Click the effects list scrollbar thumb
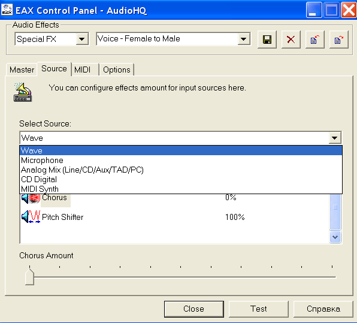The width and height of the screenshot is (357, 323). [x=335, y=212]
